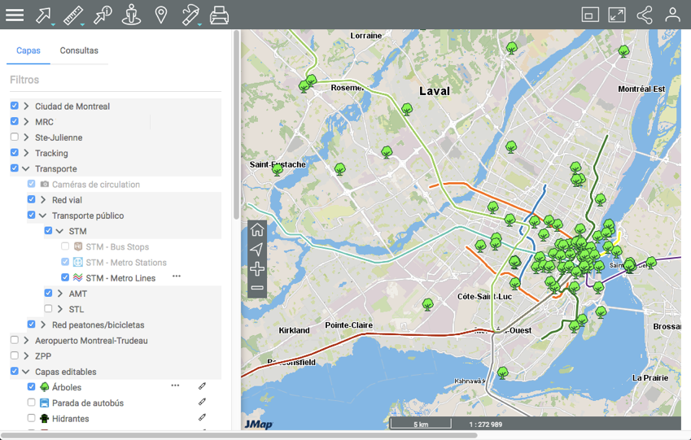Click the Hidrantes layer icon

coord(45,418)
